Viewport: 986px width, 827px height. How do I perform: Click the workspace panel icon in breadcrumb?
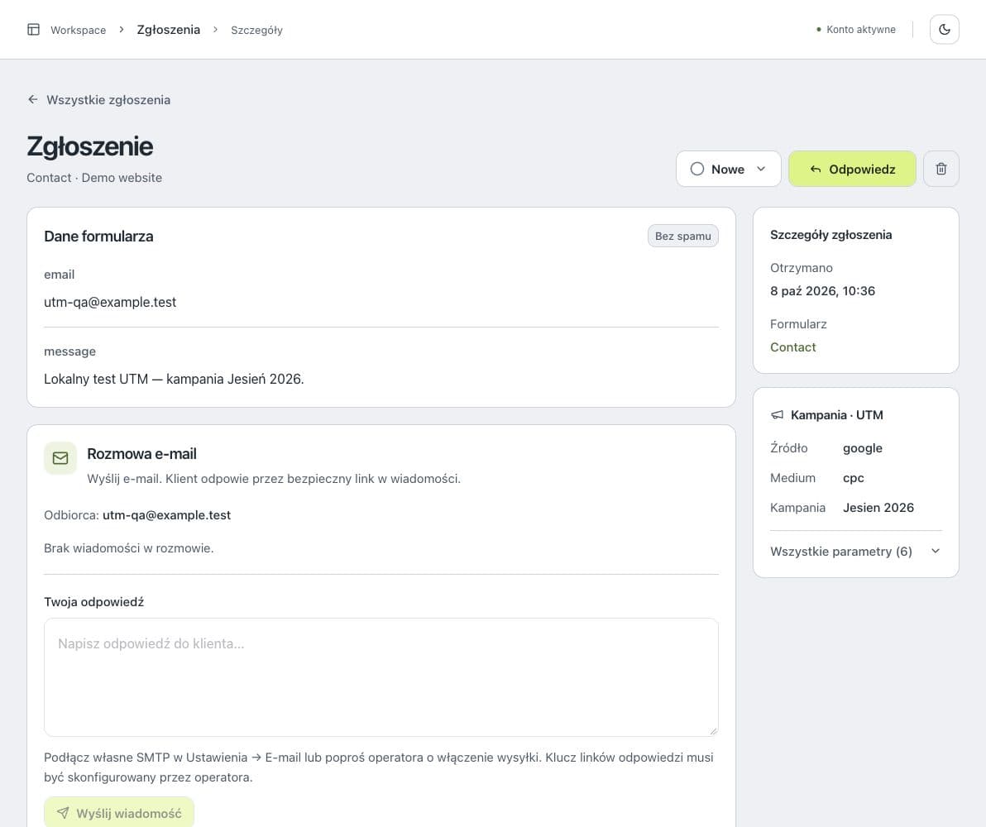[33, 30]
